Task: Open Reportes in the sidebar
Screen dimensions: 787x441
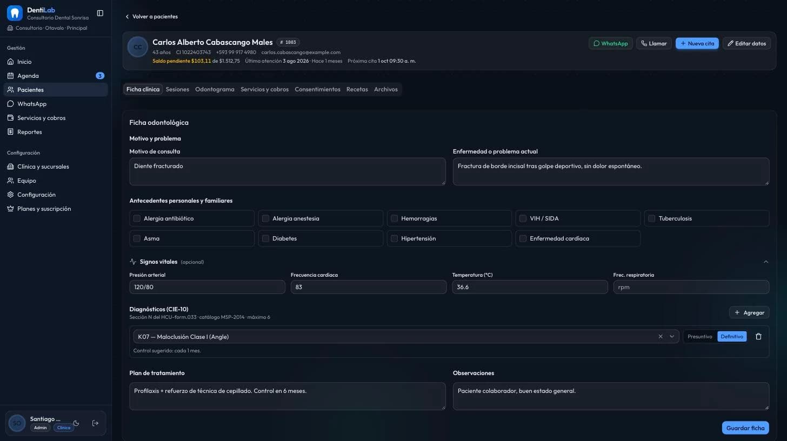Action: tap(56, 132)
